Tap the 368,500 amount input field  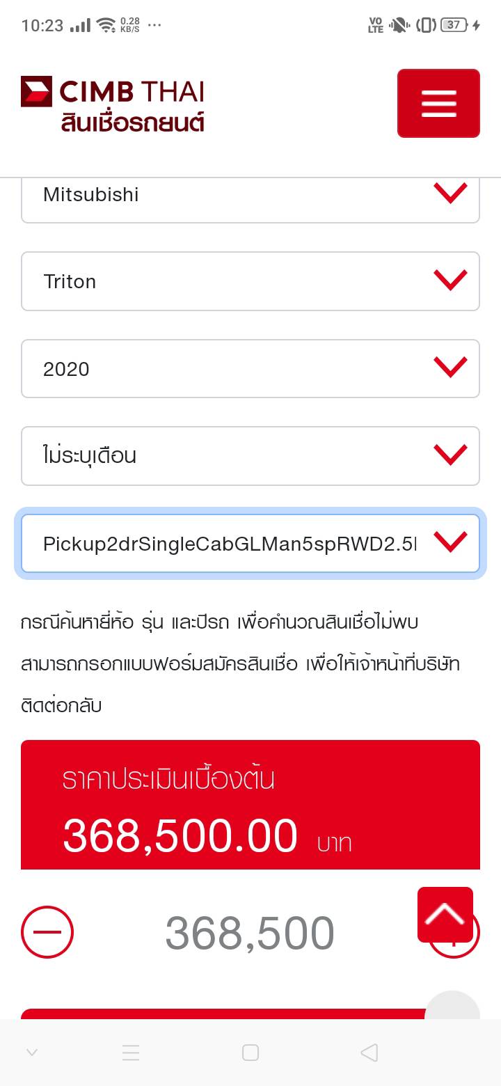click(x=250, y=933)
